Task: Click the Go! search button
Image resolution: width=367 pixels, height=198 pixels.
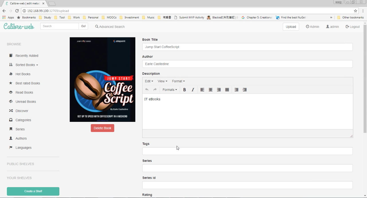Action: click(x=83, y=26)
